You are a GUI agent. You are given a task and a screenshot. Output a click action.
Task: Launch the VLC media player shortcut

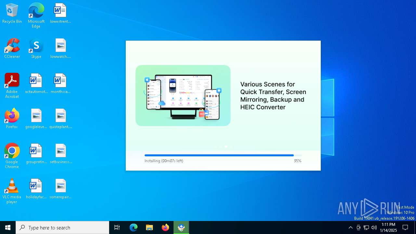click(12, 191)
